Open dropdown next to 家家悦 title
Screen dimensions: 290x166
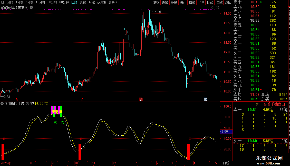click(x=32, y=7)
